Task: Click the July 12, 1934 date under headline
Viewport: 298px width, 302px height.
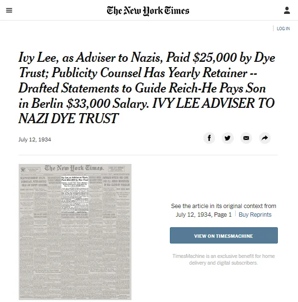Action: tap(35, 139)
